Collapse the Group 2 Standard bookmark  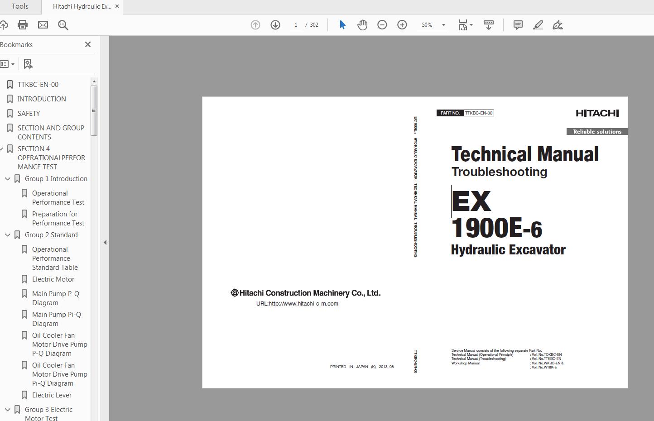[x=8, y=235]
